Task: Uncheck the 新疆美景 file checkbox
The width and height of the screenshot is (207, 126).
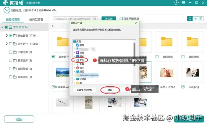Action: click(x=53, y=87)
